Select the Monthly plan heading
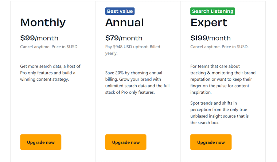Viewport: 277px width, 162px height. (x=43, y=23)
